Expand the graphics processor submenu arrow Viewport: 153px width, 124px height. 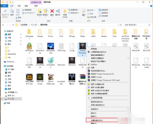(x=128, y=58)
